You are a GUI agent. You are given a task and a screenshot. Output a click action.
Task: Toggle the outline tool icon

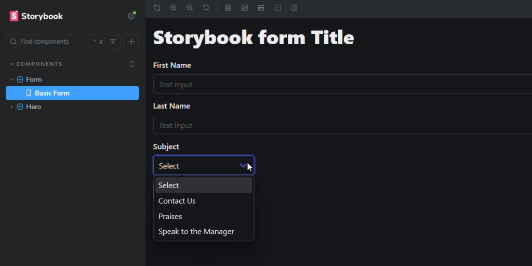pyautogui.click(x=277, y=8)
